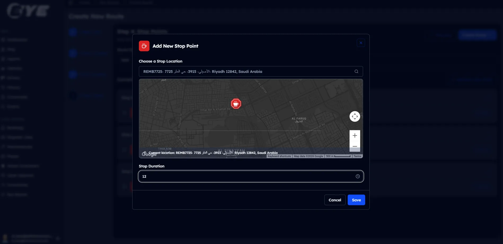Image resolution: width=503 pixels, height=244 pixels.
Task: Toggle the 500 m map scale units
Action: click(x=338, y=156)
